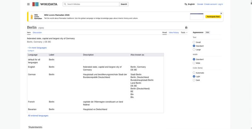Open the All entered languages link
Image resolution: width=252 pixels, height=129 pixels.
coord(38,116)
